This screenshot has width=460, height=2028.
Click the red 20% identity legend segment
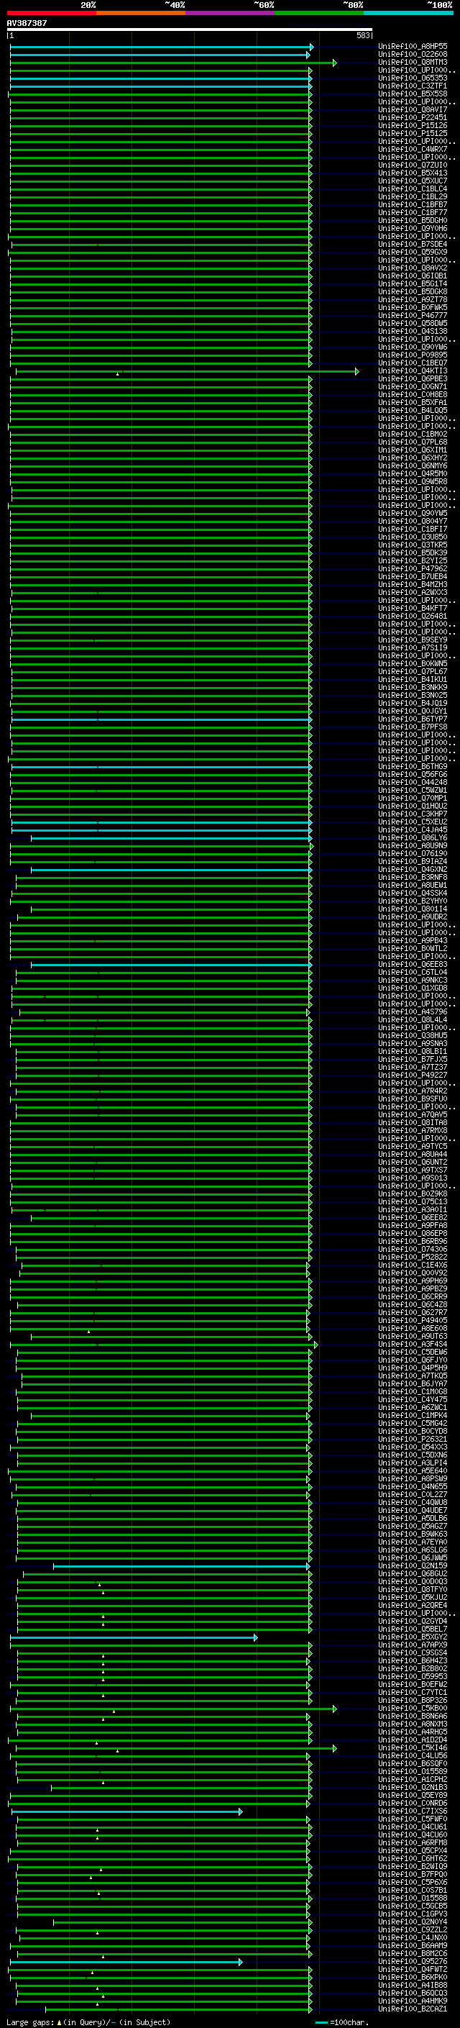coord(51,13)
